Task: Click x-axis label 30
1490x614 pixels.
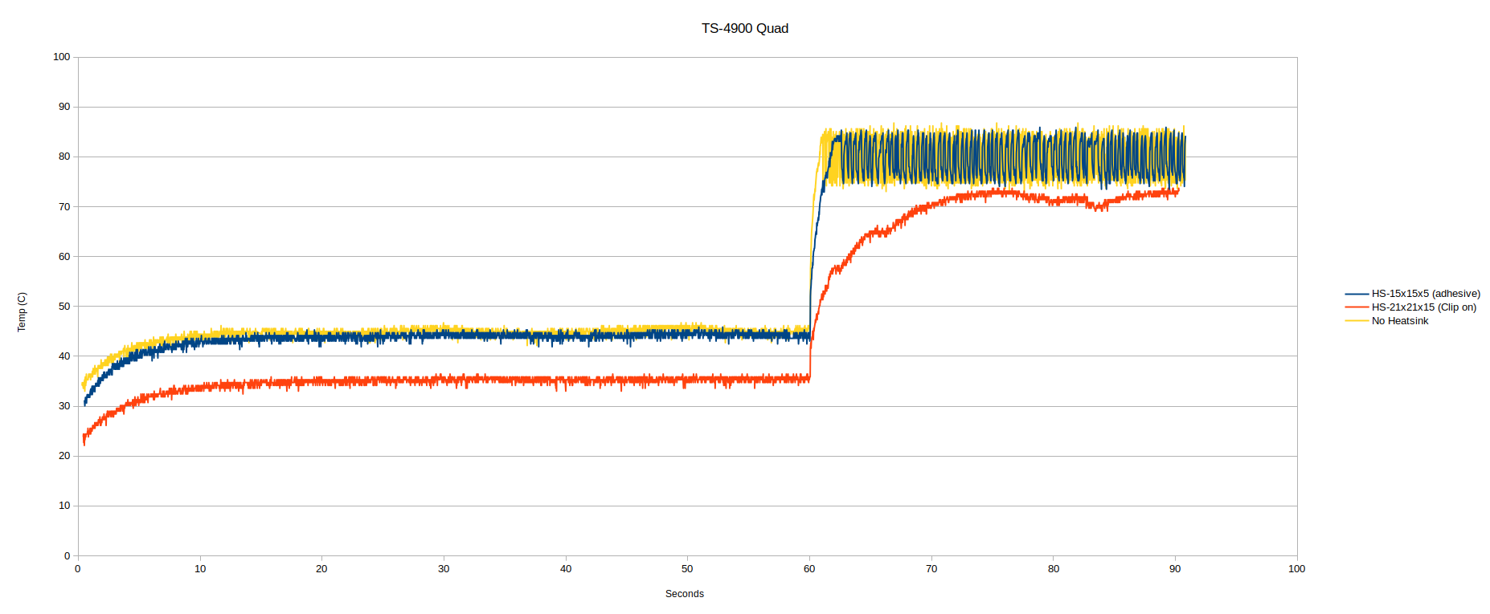Action: [x=444, y=569]
